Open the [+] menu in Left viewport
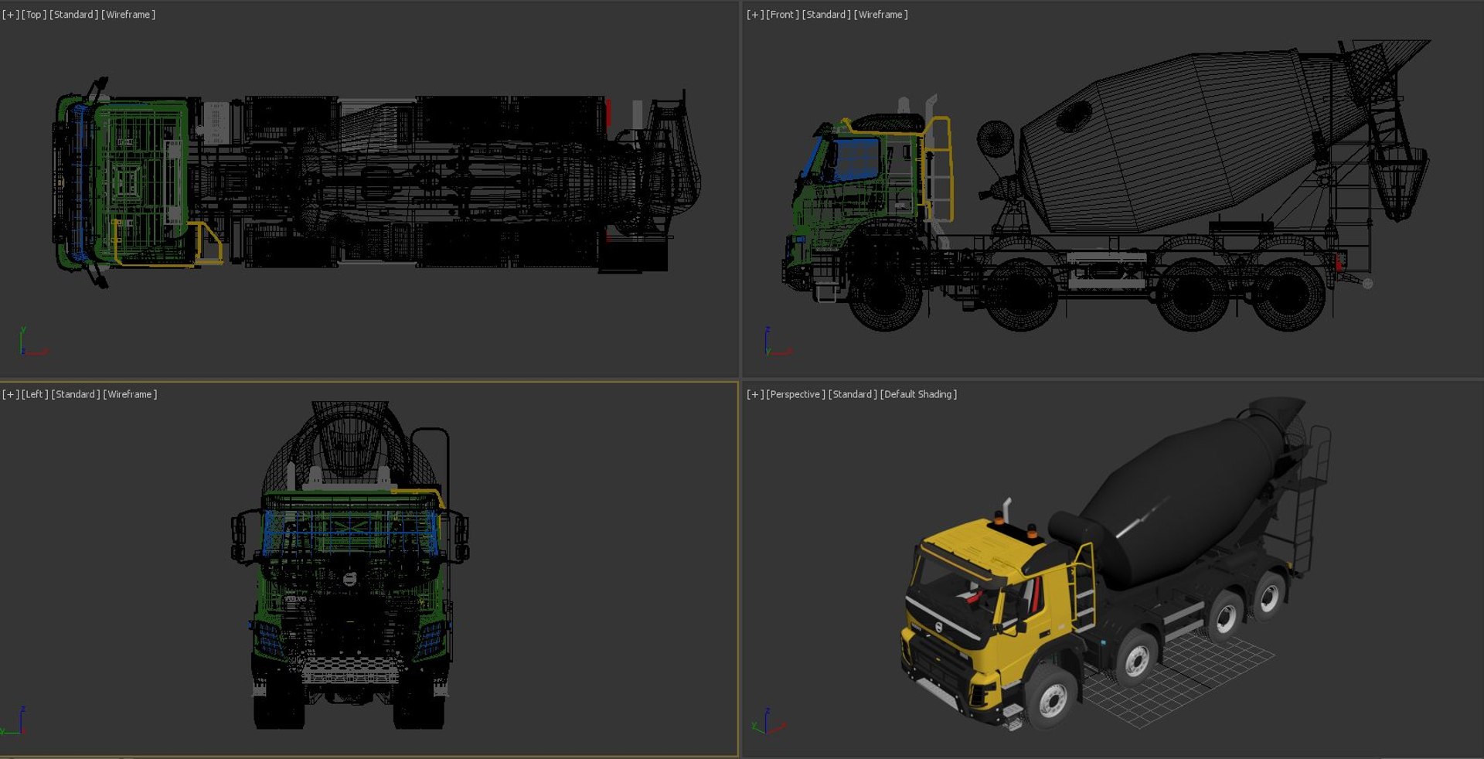This screenshot has width=1484, height=759. (11, 394)
